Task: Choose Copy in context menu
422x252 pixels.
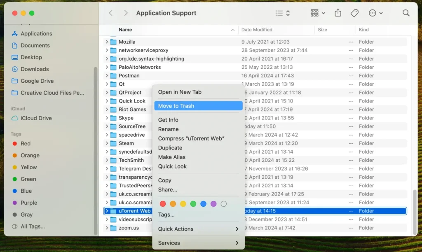Action: click(198, 180)
